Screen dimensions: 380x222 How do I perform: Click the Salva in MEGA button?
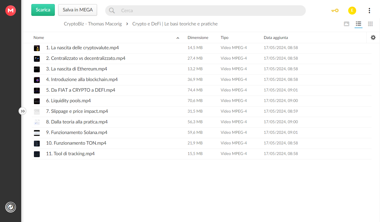[78, 10]
